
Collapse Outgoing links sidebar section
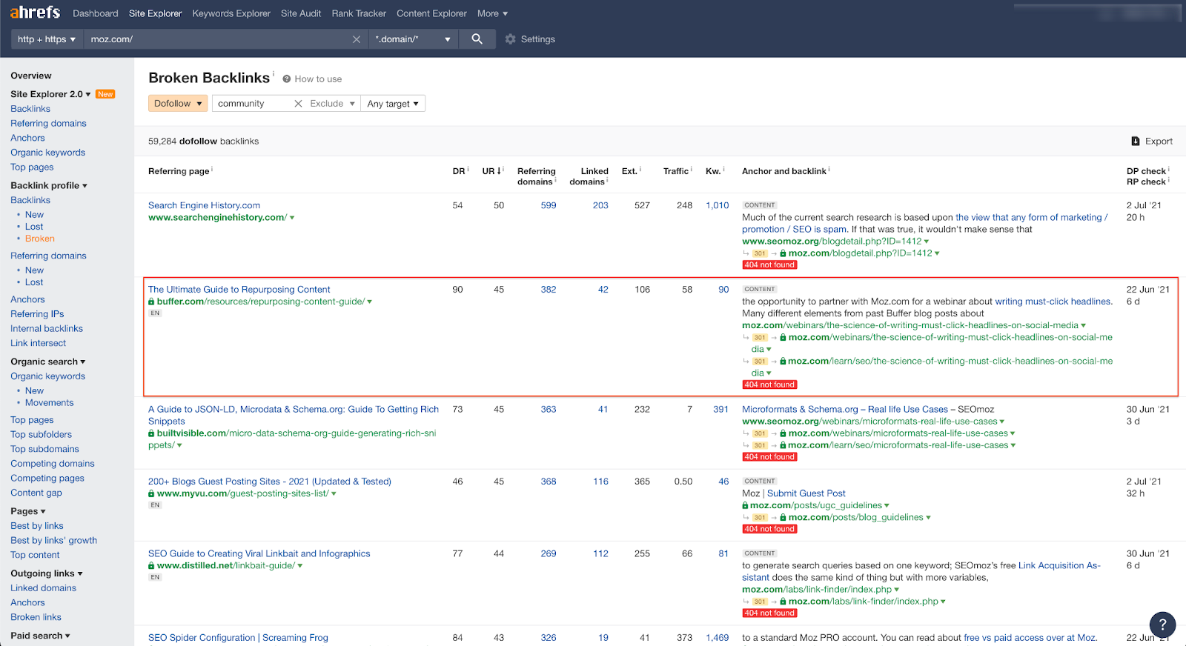tap(47, 573)
